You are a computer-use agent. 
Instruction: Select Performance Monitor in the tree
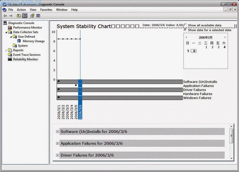[x=28, y=28]
